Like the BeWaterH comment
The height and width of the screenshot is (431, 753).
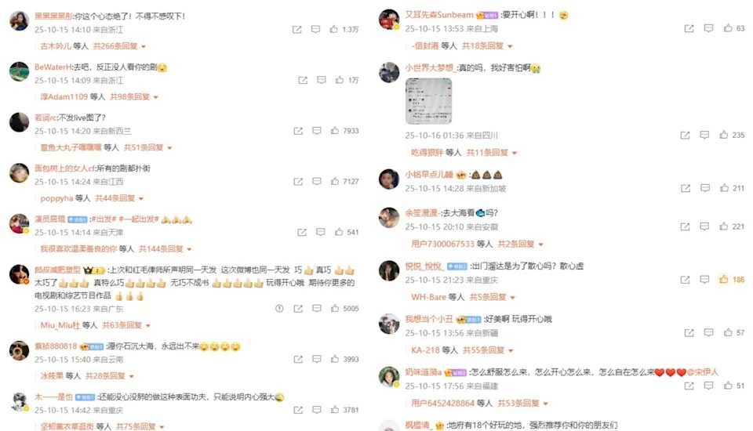coord(340,80)
